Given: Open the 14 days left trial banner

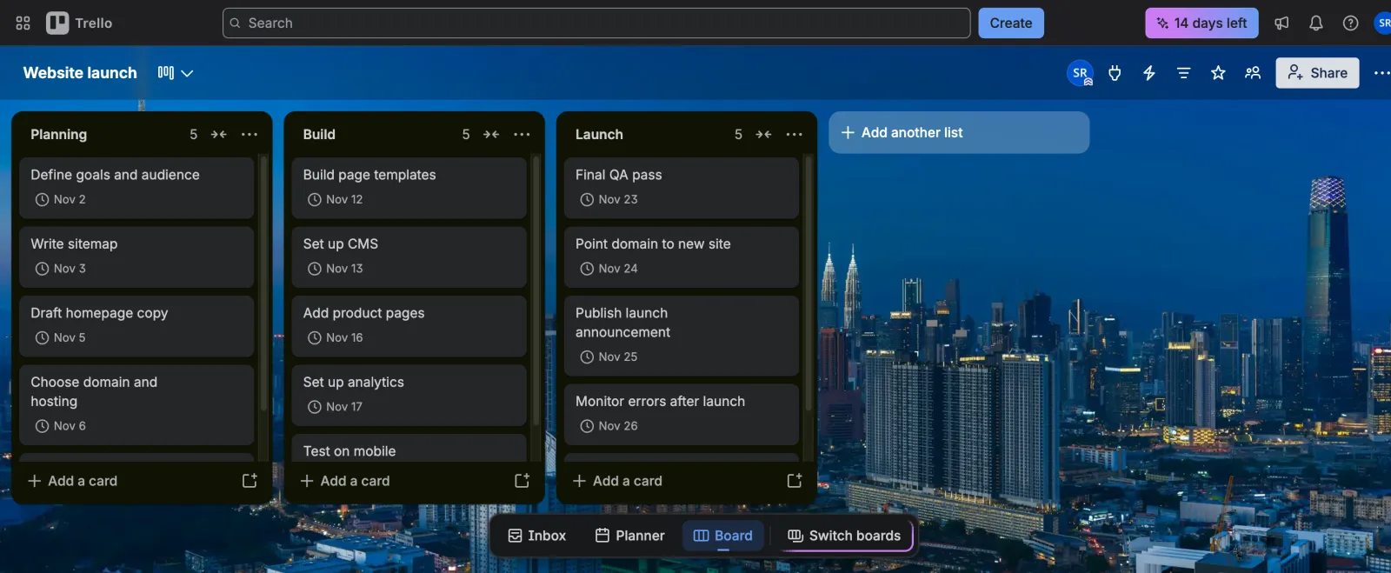Looking at the screenshot, I should click(1201, 23).
